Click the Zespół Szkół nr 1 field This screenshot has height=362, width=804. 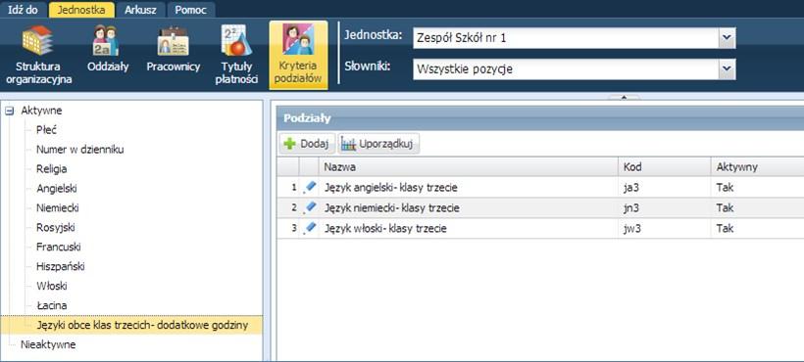(x=566, y=38)
